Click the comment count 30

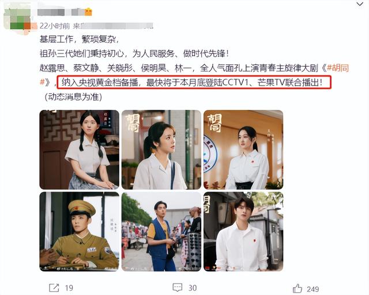click(193, 288)
